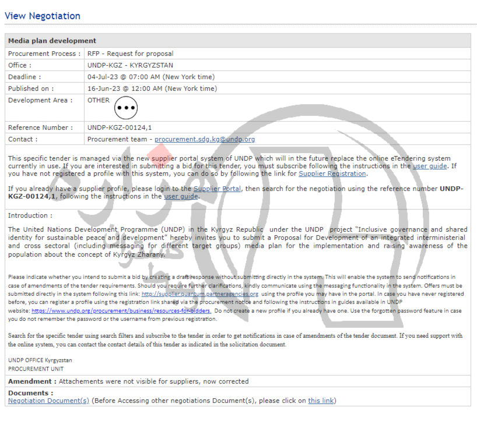Click "this link" in Documents row
This screenshot has width=477, height=432.
tap(321, 401)
